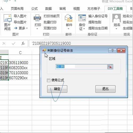Close the 判断身份证号合法 dialog
133x133 pixels.
[121, 51]
